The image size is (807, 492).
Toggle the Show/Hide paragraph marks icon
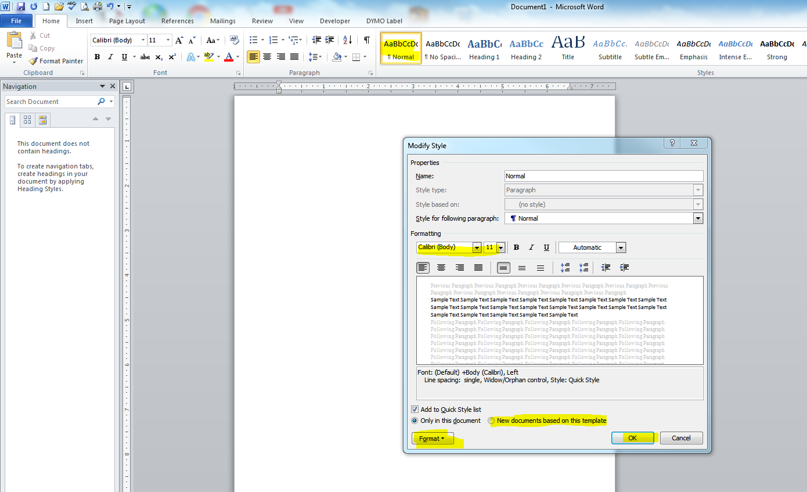coord(366,40)
